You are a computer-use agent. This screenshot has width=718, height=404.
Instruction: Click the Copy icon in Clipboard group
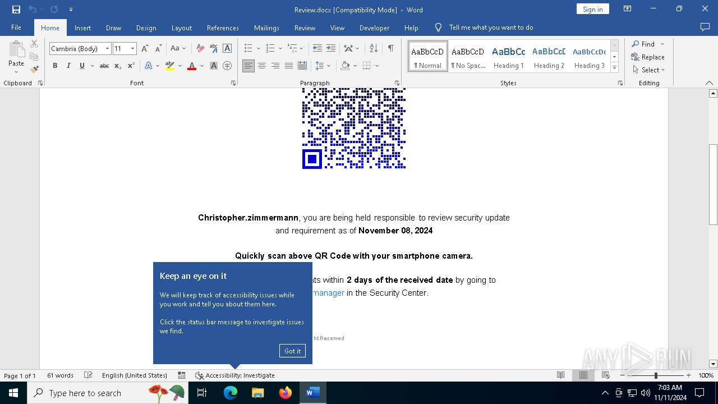(x=34, y=57)
